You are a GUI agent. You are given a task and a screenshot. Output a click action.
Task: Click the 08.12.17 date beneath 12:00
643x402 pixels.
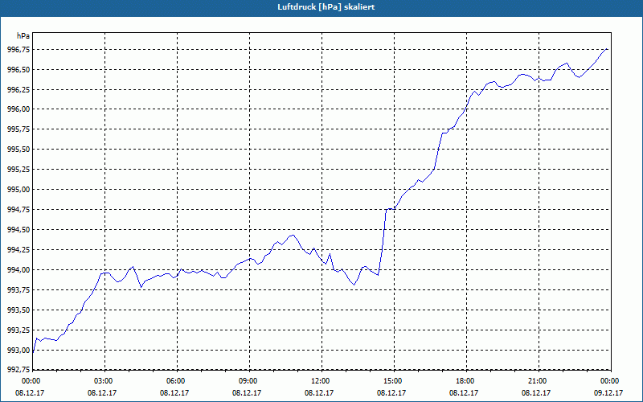click(x=319, y=393)
